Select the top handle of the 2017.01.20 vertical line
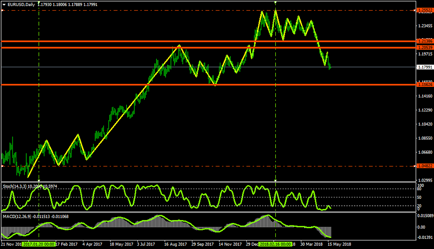The height and width of the screenshot is (249, 434). (39, 2)
